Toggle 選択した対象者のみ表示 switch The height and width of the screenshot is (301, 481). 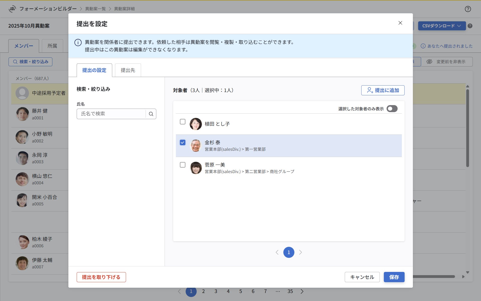coord(392,109)
